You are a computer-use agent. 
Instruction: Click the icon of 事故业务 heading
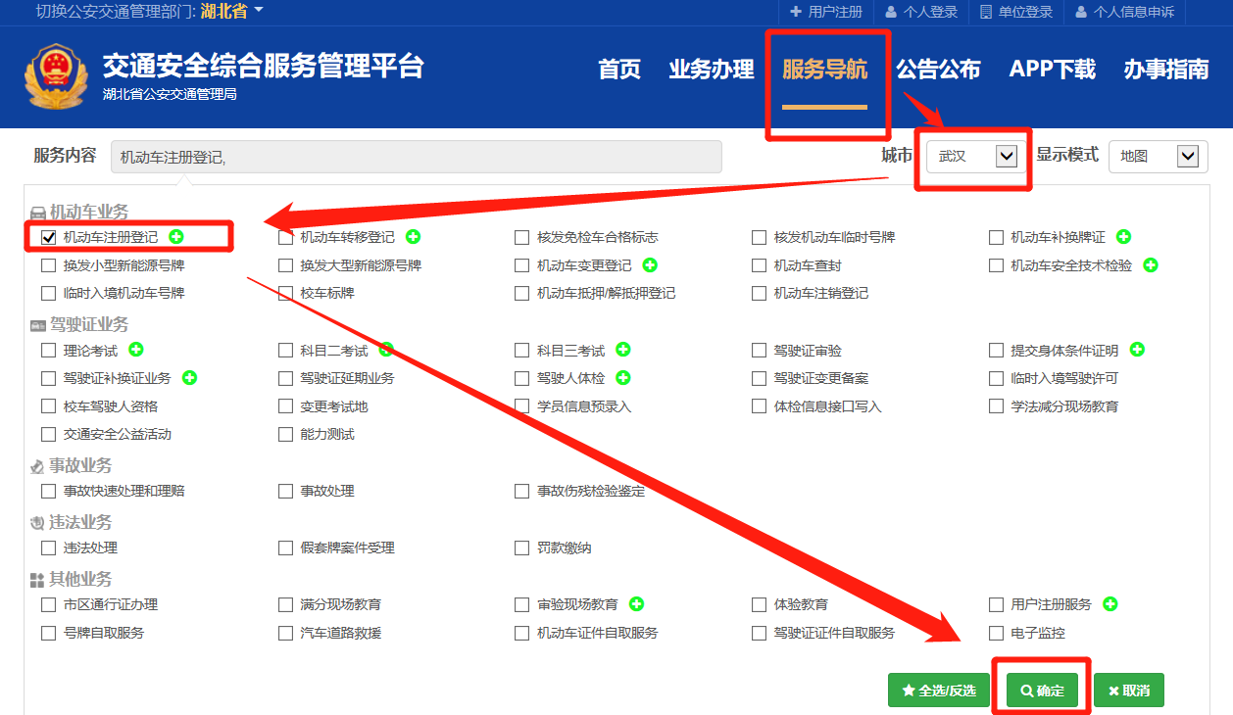[x=37, y=467]
